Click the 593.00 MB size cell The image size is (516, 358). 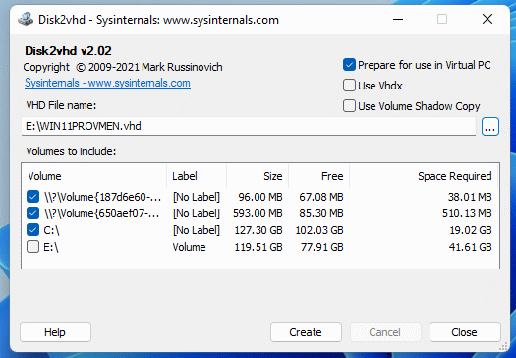pos(258,213)
